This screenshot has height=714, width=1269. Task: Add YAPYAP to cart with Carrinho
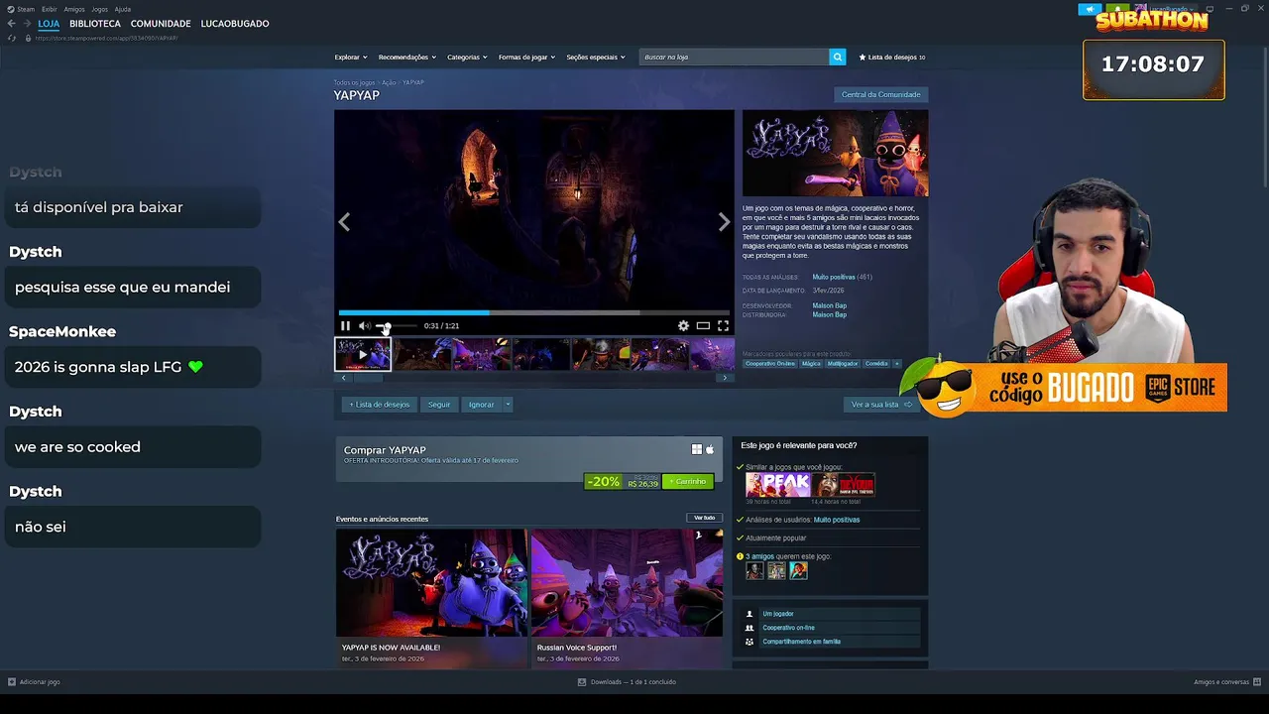(688, 481)
